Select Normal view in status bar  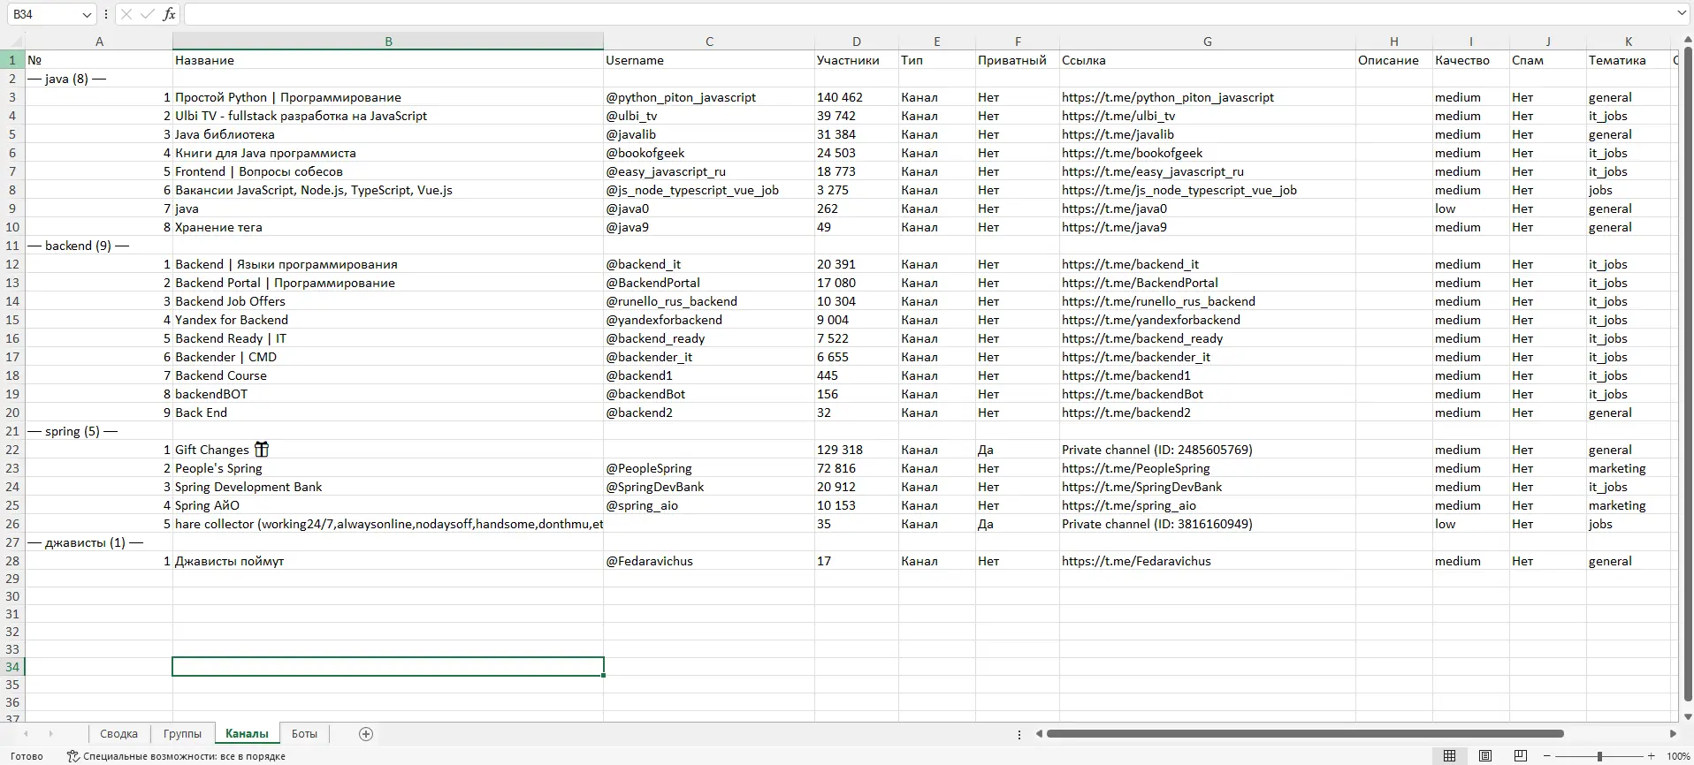[1450, 756]
